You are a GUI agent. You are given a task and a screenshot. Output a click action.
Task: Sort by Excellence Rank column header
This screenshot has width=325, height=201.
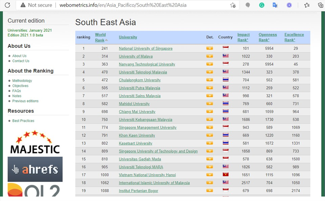(294, 37)
